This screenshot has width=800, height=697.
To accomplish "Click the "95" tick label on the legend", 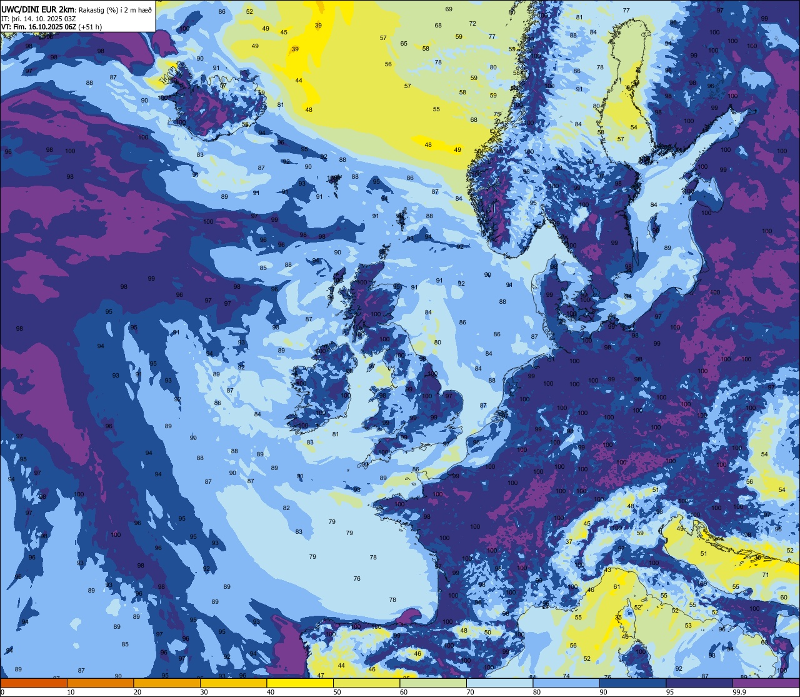I will [x=670, y=692].
